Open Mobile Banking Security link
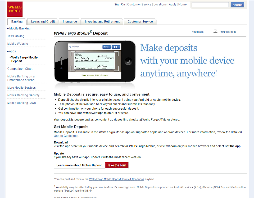254x198 pixels. pos(23,95)
